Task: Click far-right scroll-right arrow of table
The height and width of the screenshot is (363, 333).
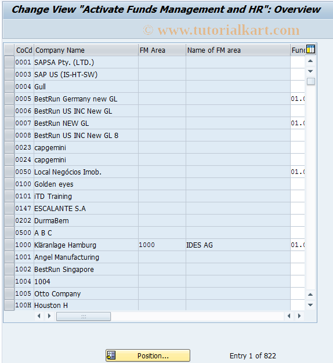Action: [x=299, y=316]
